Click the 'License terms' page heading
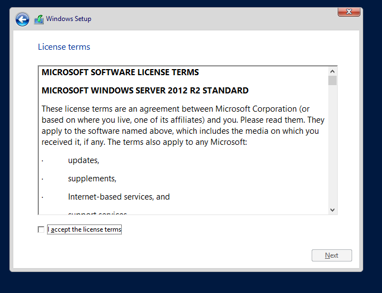This screenshot has width=382, height=293. 64,47
